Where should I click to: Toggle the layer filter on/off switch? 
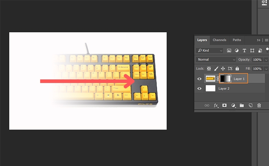click(x=266, y=50)
